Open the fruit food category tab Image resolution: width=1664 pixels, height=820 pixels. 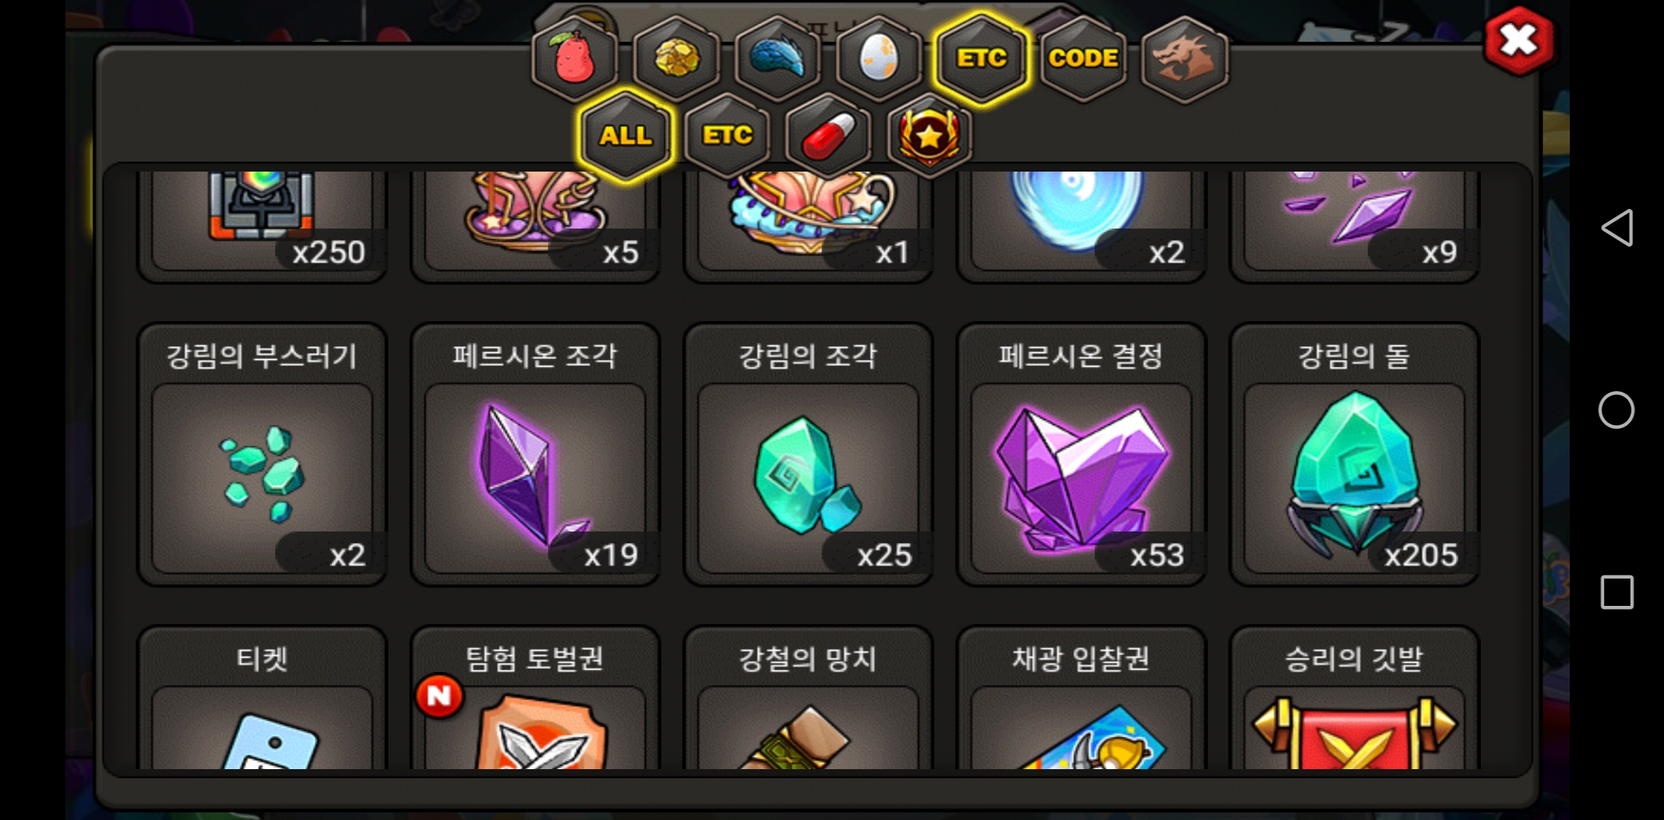click(x=574, y=58)
